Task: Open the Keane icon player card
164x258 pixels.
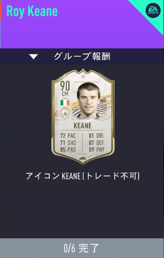Action: (83, 116)
